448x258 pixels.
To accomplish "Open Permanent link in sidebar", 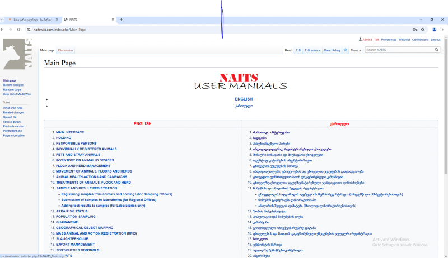I will point(12,131).
